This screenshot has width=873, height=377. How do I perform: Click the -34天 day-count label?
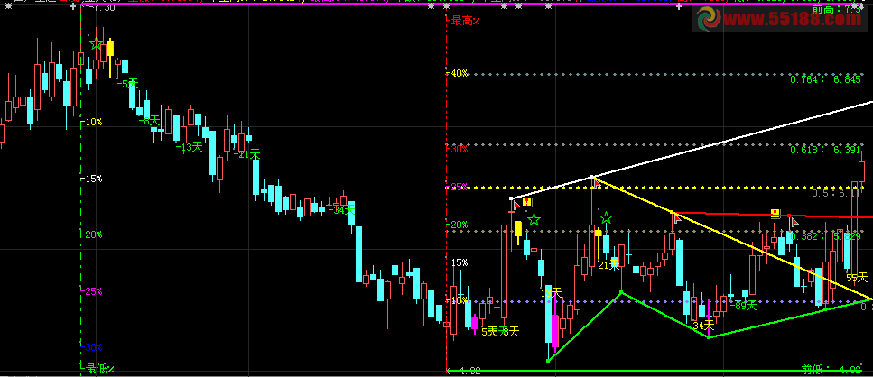341,209
